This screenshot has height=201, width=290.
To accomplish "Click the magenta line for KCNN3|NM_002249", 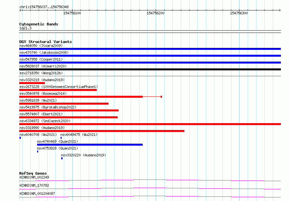I will point(150,180).
